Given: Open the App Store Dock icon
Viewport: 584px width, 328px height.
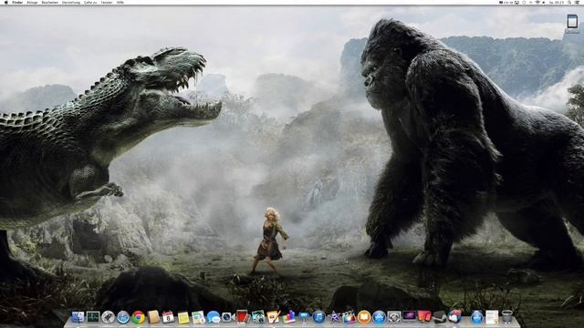Looking at the screenshot, I should point(380,317).
